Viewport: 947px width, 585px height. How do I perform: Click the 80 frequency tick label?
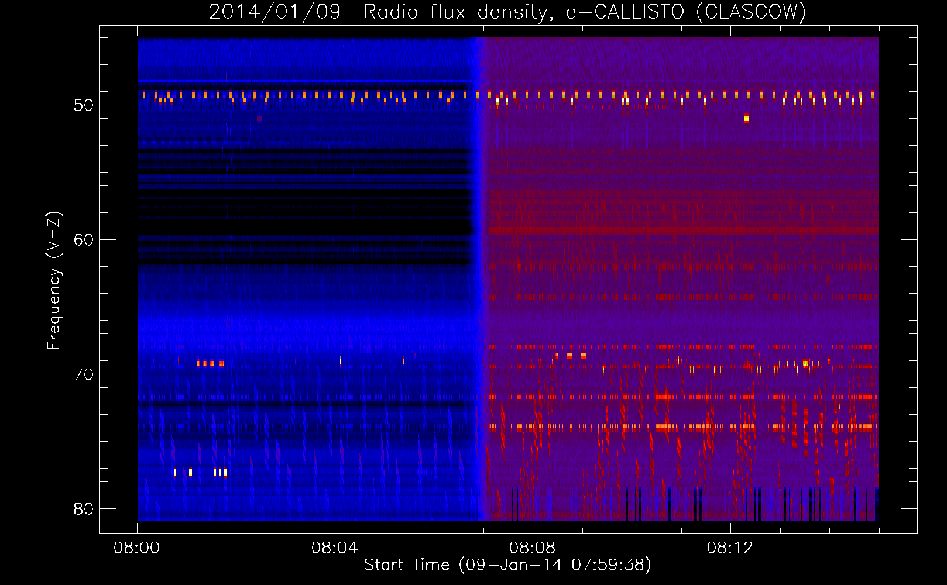click(84, 510)
